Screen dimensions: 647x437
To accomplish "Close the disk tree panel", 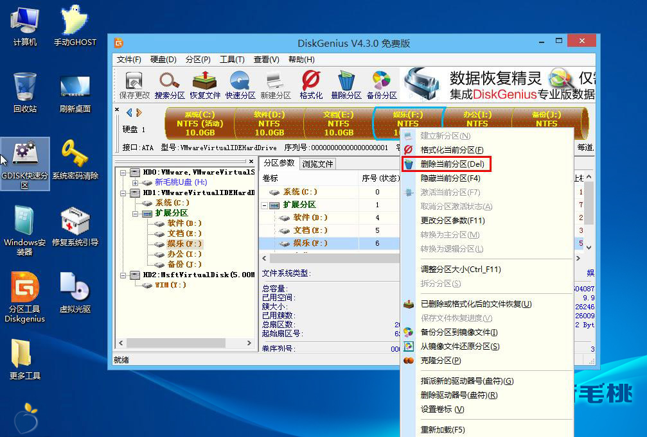I will click(251, 161).
